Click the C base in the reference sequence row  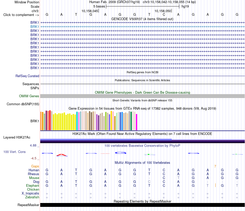[164, 14]
